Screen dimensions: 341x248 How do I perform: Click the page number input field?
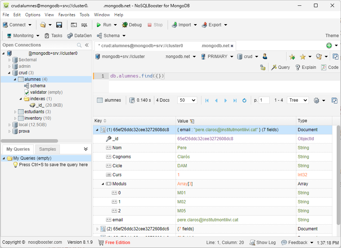[x=264, y=100]
